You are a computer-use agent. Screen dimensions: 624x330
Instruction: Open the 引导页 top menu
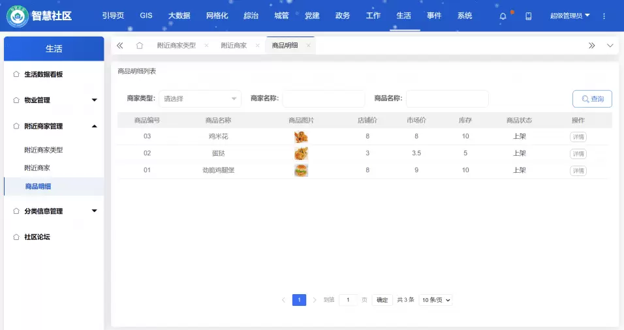(113, 16)
